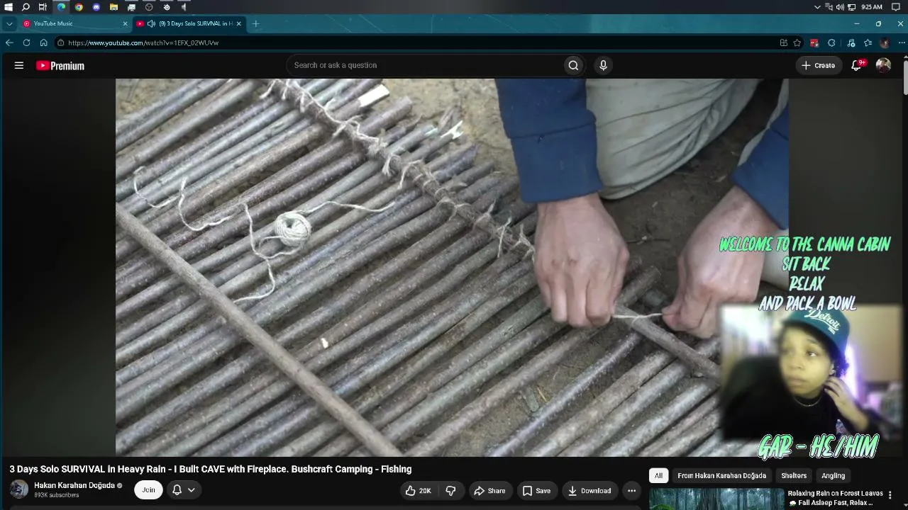
Task: Click the YouTube search input field
Action: (x=425, y=65)
